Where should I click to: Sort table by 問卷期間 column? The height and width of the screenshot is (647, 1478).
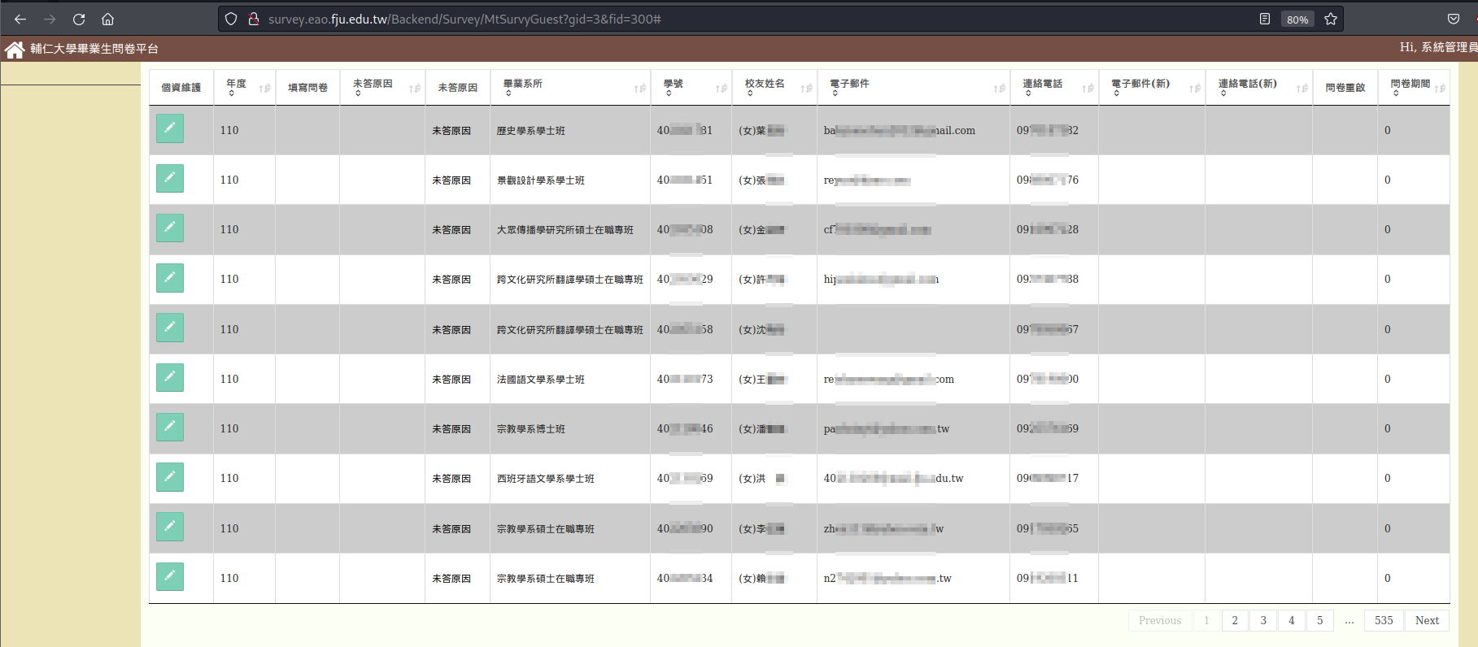(x=1414, y=87)
